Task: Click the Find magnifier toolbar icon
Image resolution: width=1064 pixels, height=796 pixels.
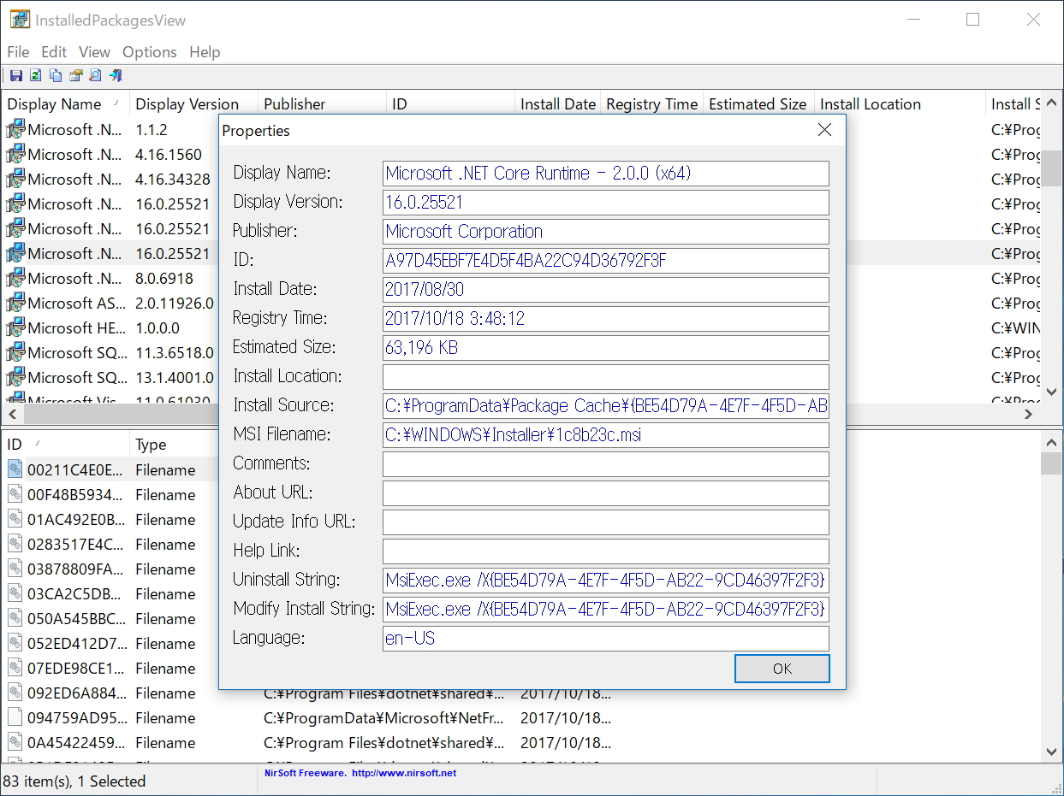Action: 96,75
